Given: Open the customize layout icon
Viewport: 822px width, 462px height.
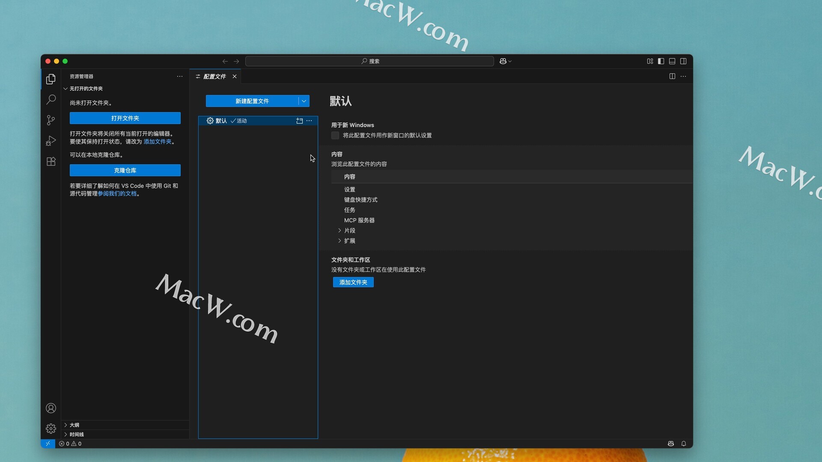Looking at the screenshot, I should (650, 61).
